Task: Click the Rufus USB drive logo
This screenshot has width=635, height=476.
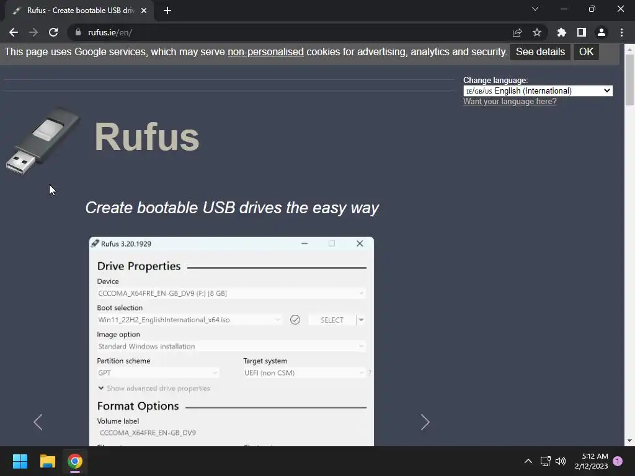Action: pyautogui.click(x=43, y=141)
